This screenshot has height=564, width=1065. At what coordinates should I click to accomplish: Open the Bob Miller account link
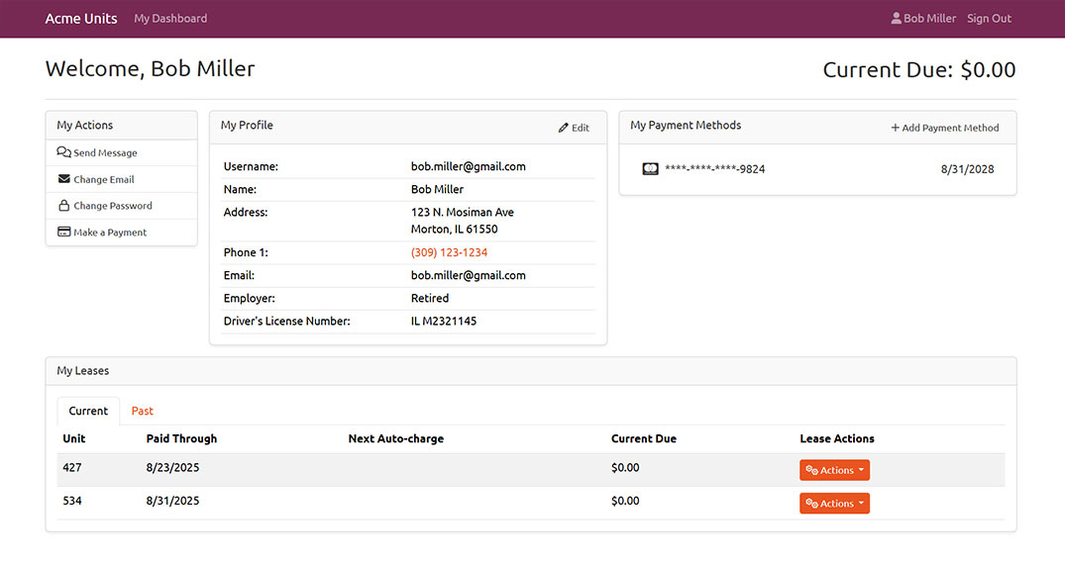923,19
